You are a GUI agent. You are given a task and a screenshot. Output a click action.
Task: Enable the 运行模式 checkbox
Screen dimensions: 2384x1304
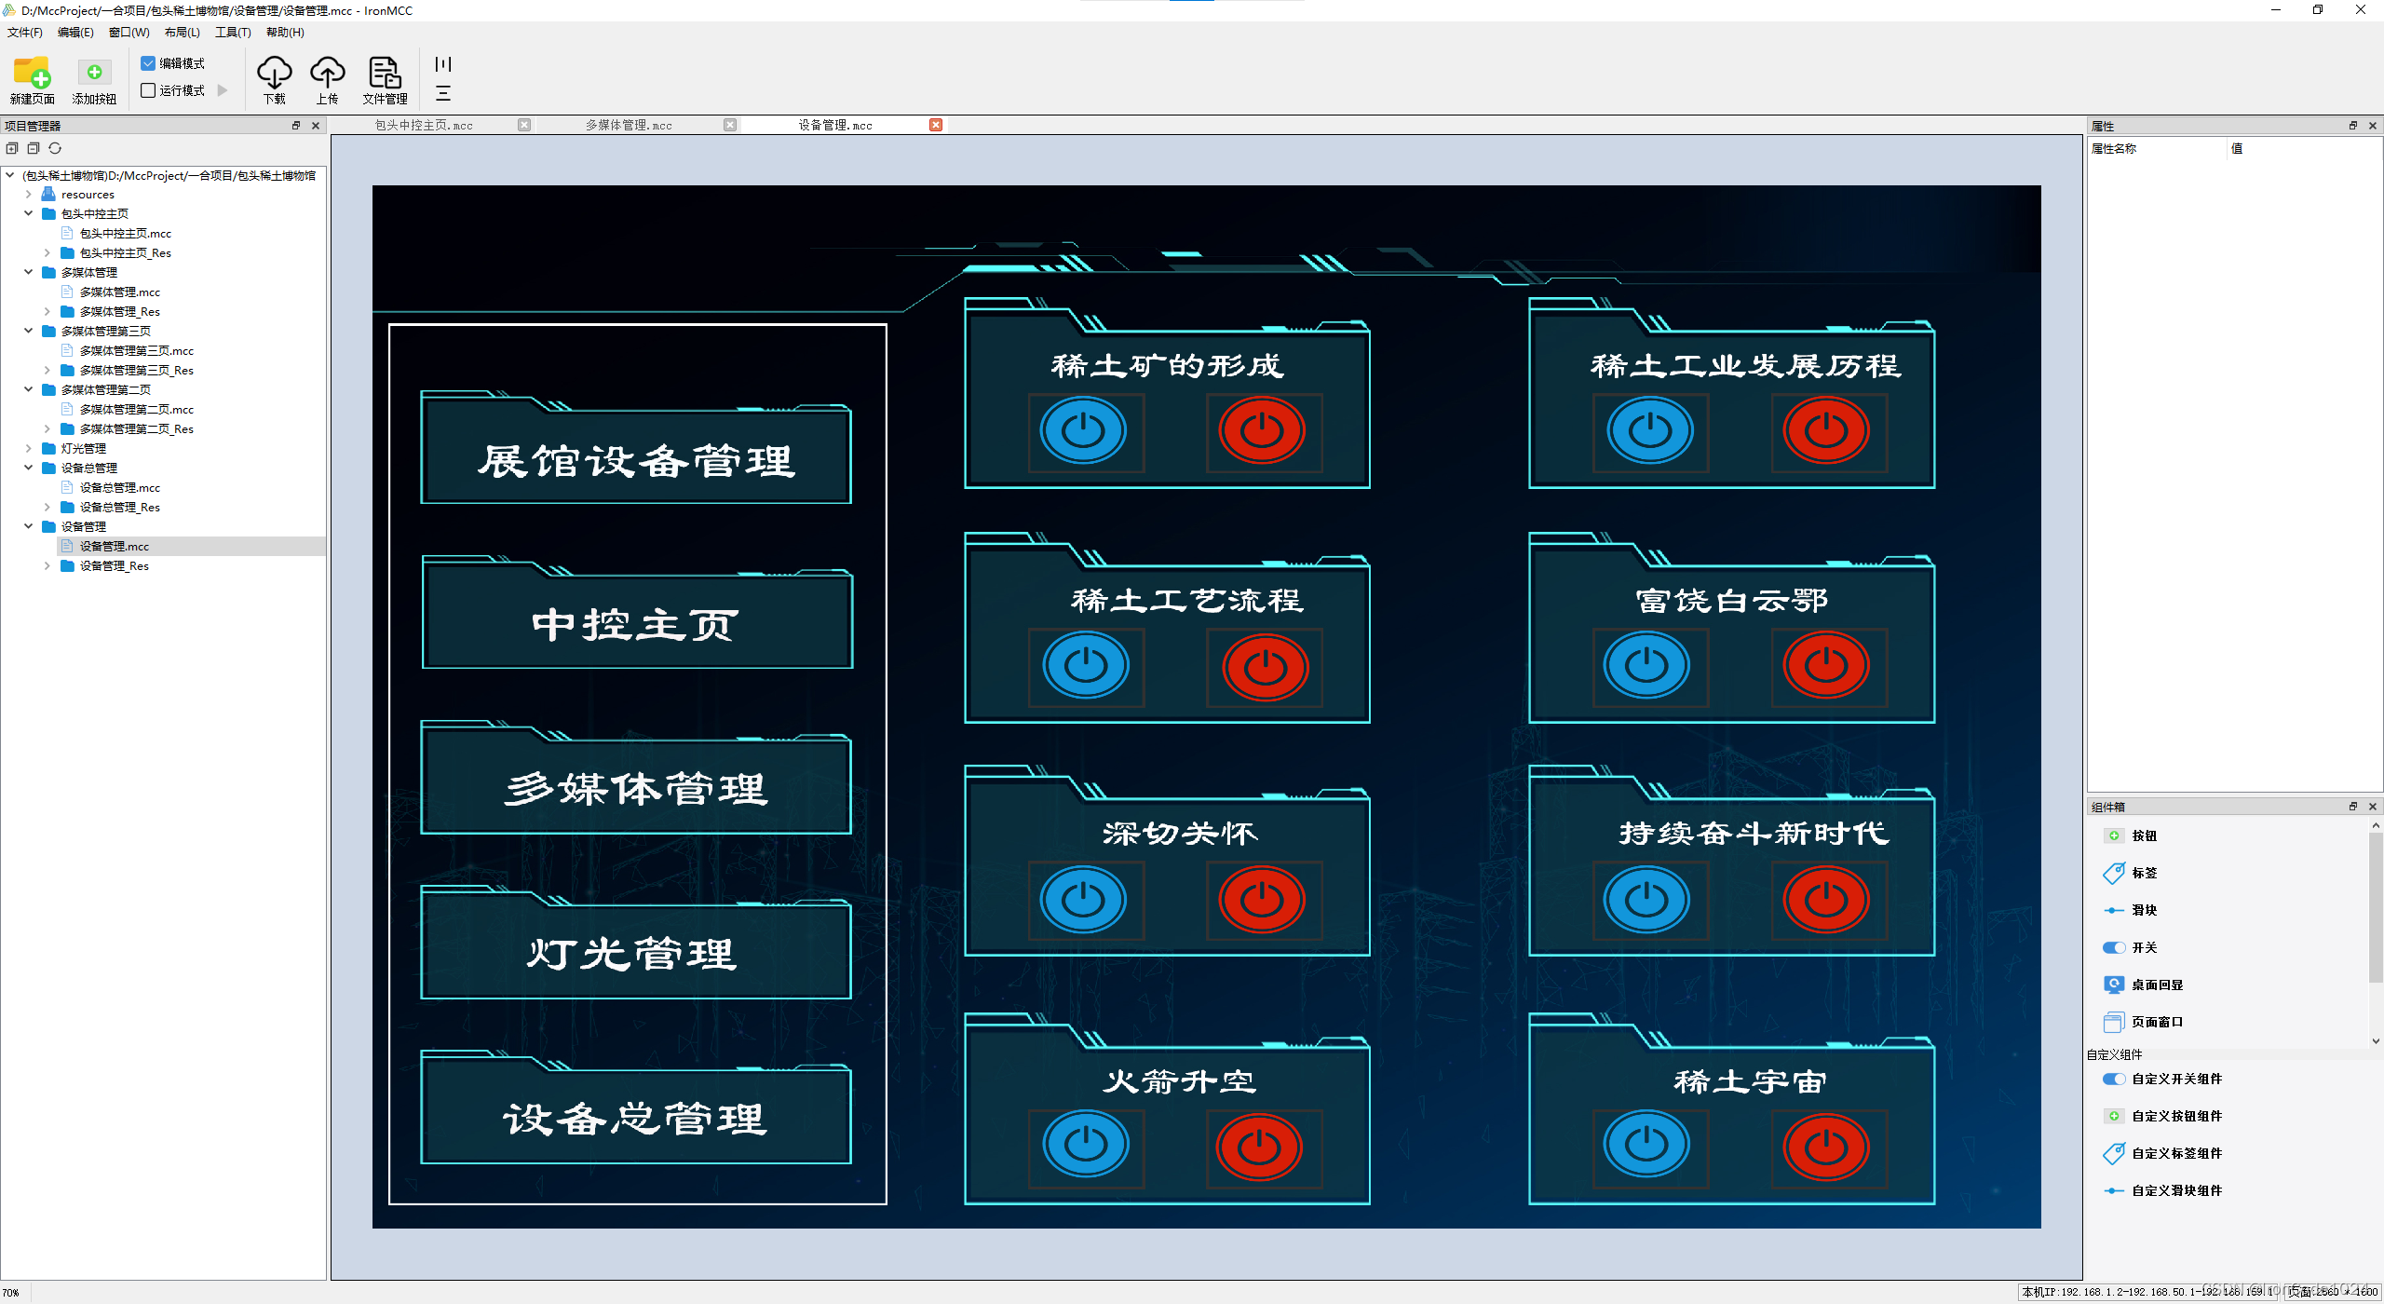tap(148, 90)
